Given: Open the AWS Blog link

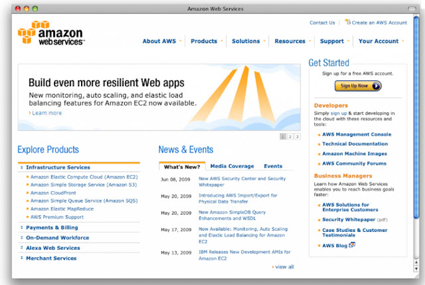Looking at the screenshot, I should pyautogui.click(x=334, y=246).
